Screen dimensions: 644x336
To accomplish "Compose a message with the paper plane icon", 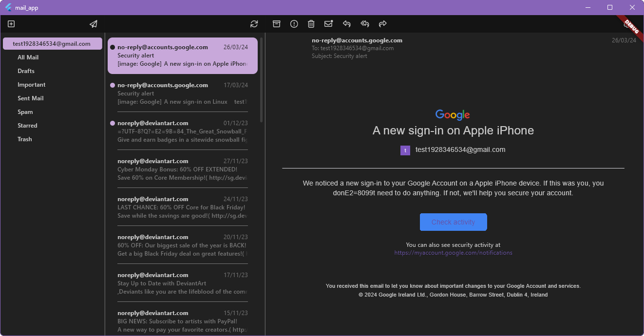I will click(94, 24).
